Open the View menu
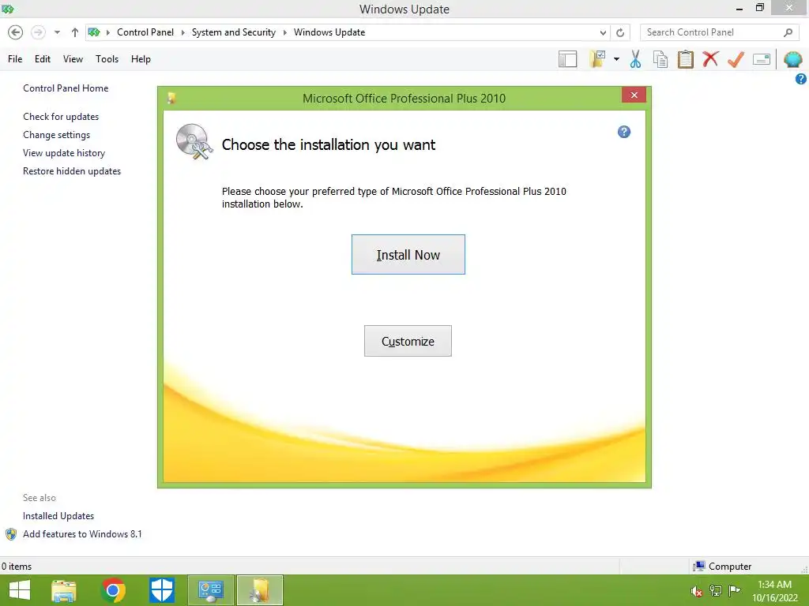809x606 pixels. point(73,59)
